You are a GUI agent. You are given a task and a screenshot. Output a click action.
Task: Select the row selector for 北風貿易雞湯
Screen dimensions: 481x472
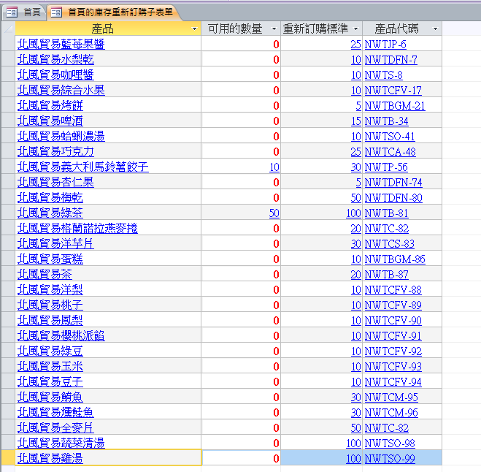[x=8, y=458]
